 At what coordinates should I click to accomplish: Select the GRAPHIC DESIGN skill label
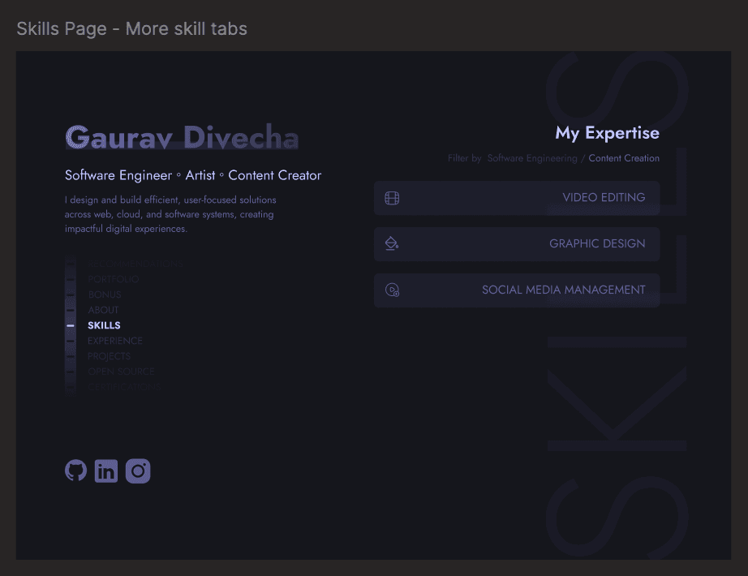[x=597, y=243]
